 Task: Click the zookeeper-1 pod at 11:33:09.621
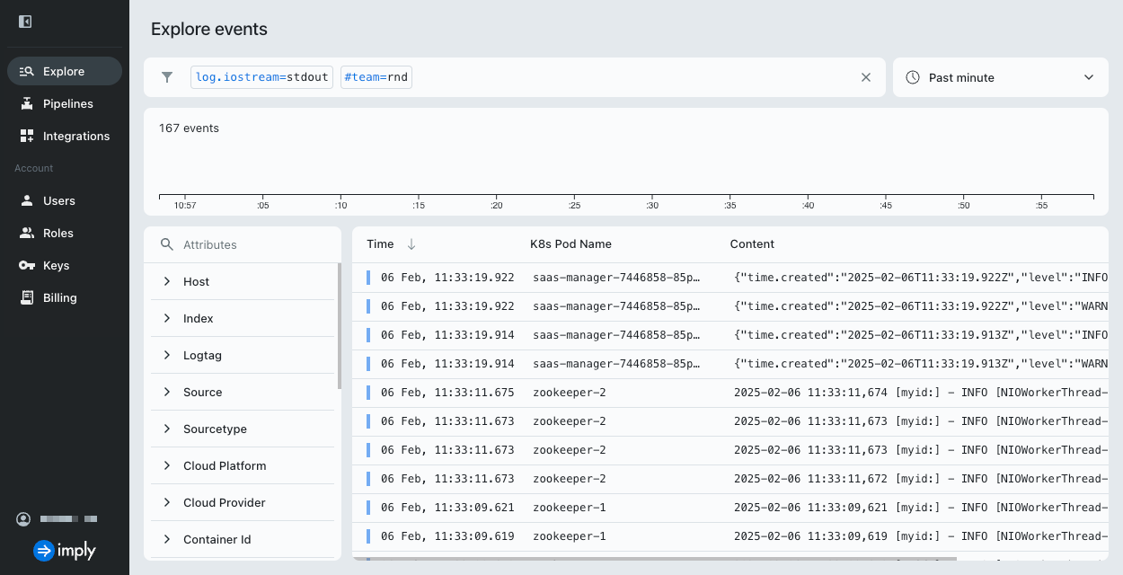click(570, 508)
